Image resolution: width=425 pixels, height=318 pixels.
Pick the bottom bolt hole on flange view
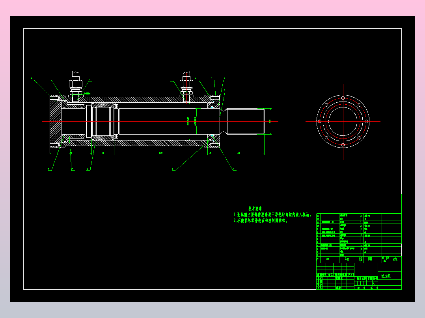(x=343, y=145)
